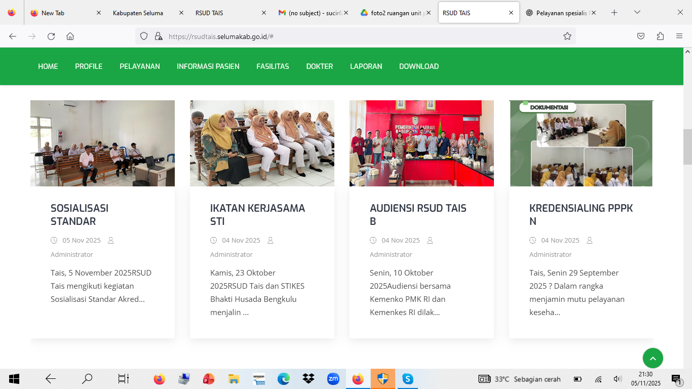692x389 pixels.
Task: Click the KREDENSIALING PPPK documentation thumbnail
Action: [x=581, y=143]
